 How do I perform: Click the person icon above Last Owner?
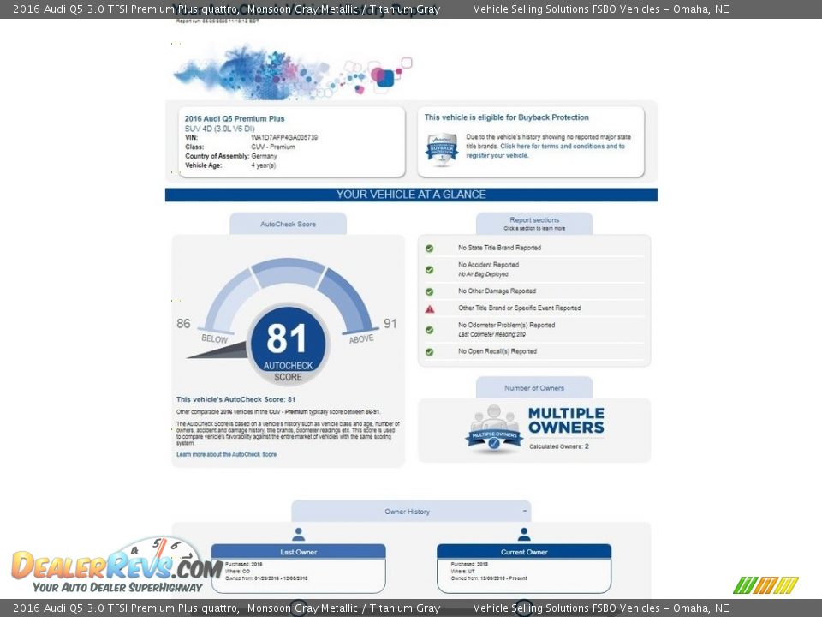(298, 534)
